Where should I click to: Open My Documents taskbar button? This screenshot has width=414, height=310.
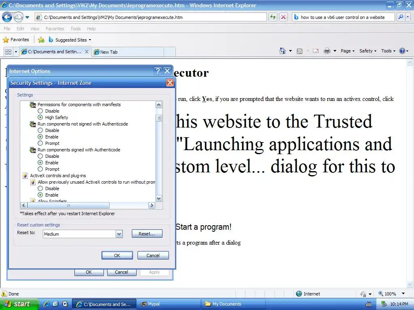(233, 304)
